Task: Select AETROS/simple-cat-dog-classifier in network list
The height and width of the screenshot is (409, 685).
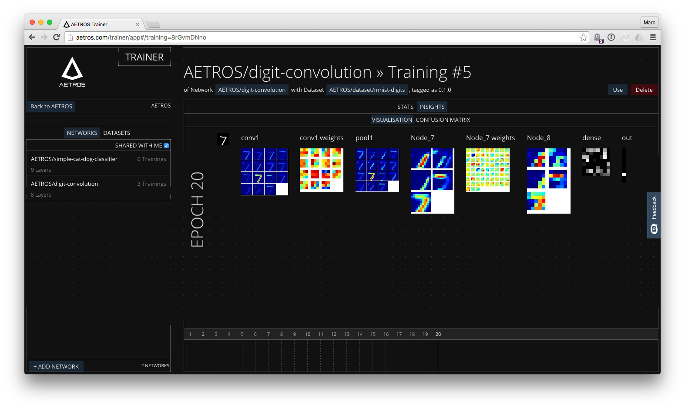Action: point(98,164)
